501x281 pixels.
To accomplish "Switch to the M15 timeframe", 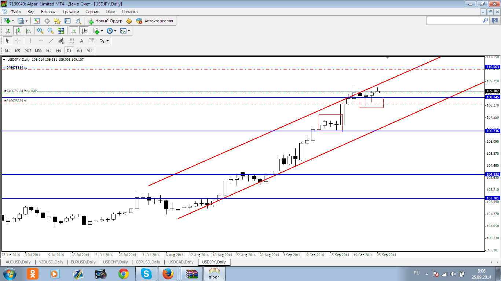I will click(28, 50).
